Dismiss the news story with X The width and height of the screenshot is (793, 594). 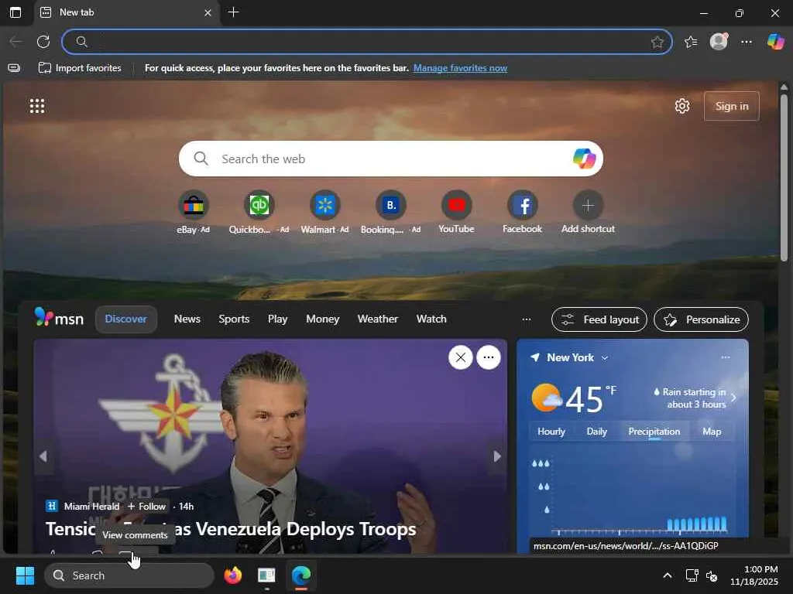pos(460,357)
